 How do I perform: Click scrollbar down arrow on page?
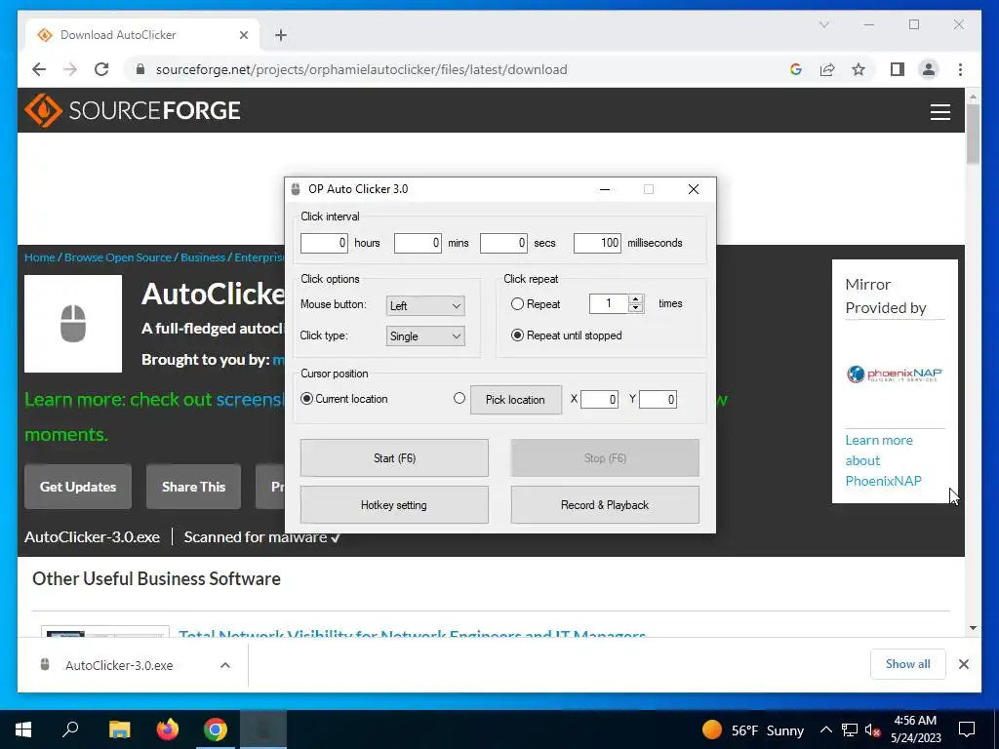[x=973, y=628]
